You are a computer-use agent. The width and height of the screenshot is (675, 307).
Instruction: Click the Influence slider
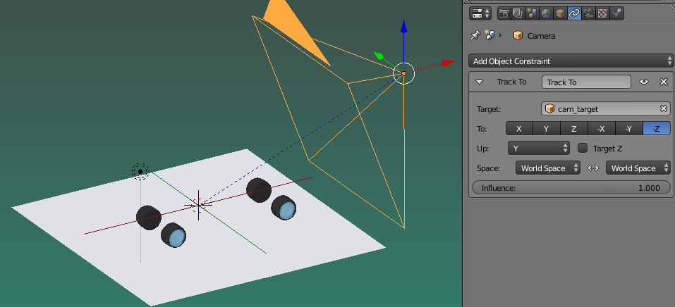coord(571,188)
